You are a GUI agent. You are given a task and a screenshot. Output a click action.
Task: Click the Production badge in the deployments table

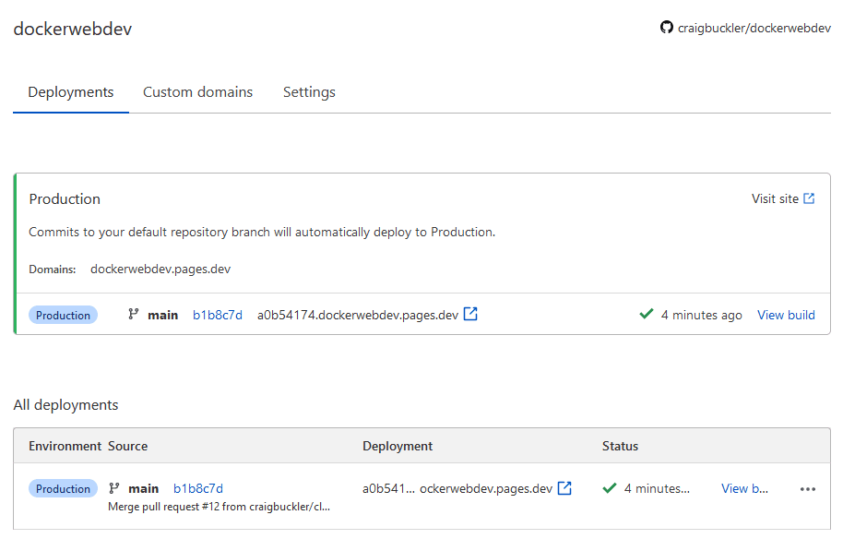click(63, 488)
